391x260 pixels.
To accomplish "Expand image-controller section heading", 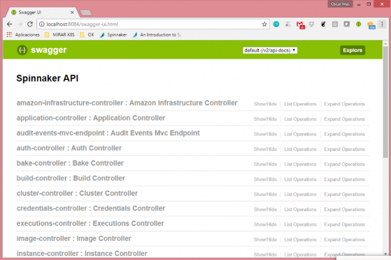I will [74, 239].
